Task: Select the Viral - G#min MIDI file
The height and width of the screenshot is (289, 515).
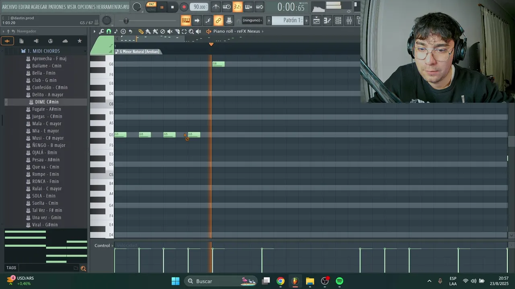Action: click(45, 225)
